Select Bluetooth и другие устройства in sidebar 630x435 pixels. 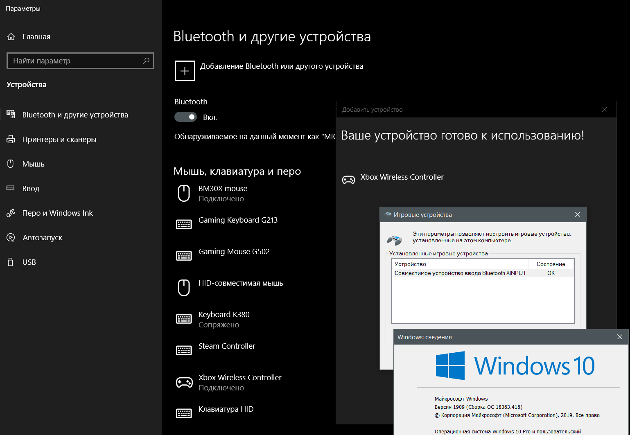click(x=75, y=115)
